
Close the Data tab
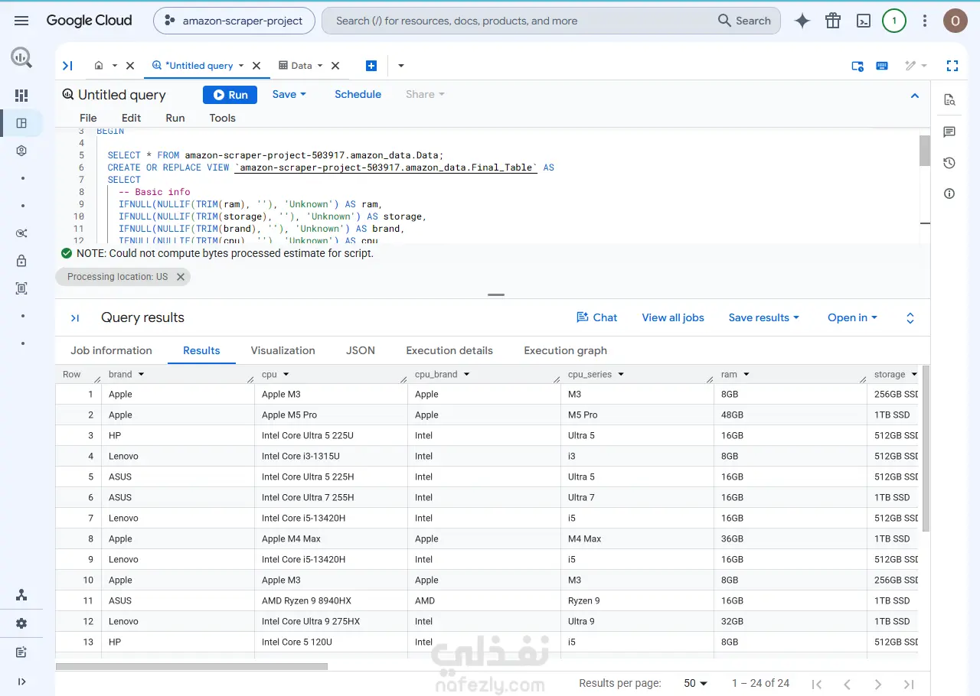coord(335,66)
